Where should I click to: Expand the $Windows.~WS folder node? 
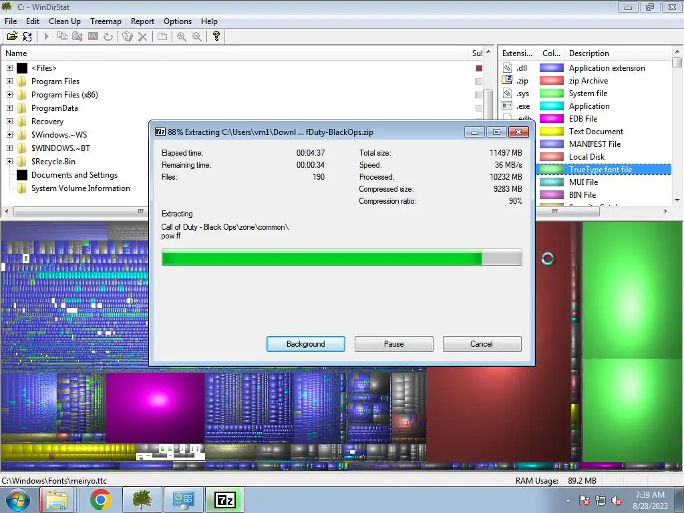click(x=9, y=135)
